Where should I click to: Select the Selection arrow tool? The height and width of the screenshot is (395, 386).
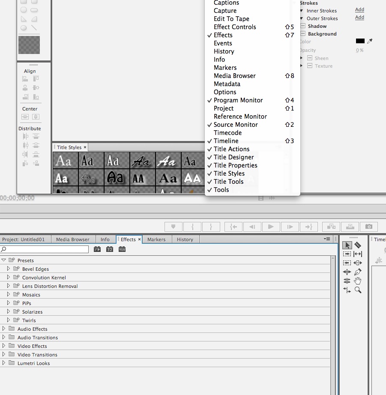pyautogui.click(x=347, y=245)
